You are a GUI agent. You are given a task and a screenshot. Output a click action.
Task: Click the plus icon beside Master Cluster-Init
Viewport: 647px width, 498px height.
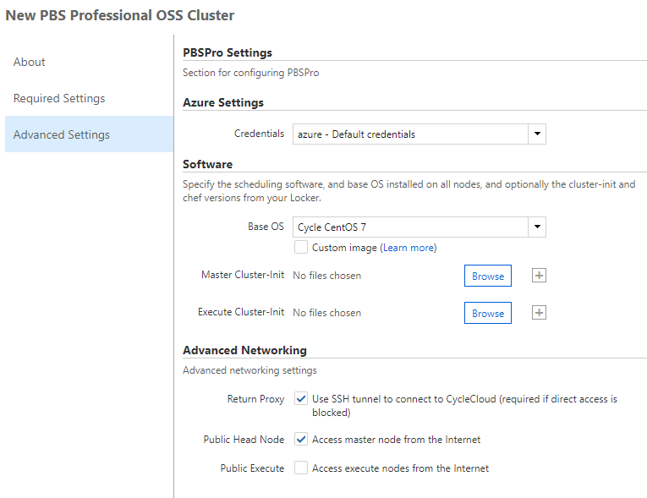pos(539,276)
